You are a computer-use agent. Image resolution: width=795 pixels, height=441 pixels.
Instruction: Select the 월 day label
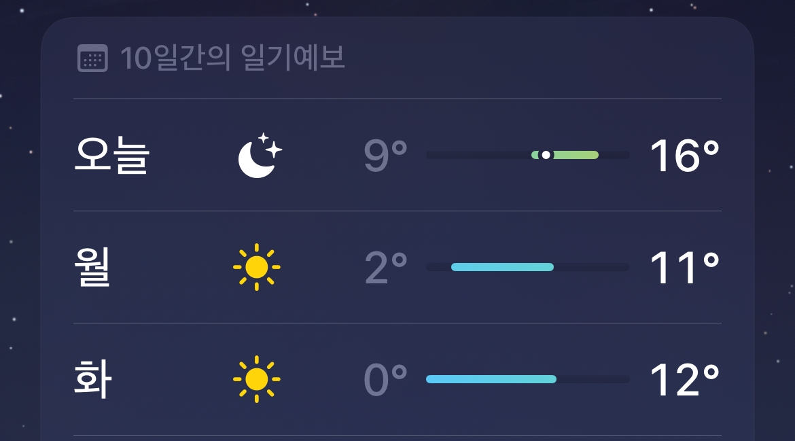[x=92, y=267]
